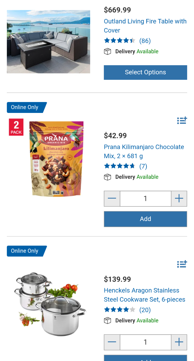The image size is (194, 361).
Task: Add Prana Kilimanjaro Mix to cart
Action: [145, 219]
